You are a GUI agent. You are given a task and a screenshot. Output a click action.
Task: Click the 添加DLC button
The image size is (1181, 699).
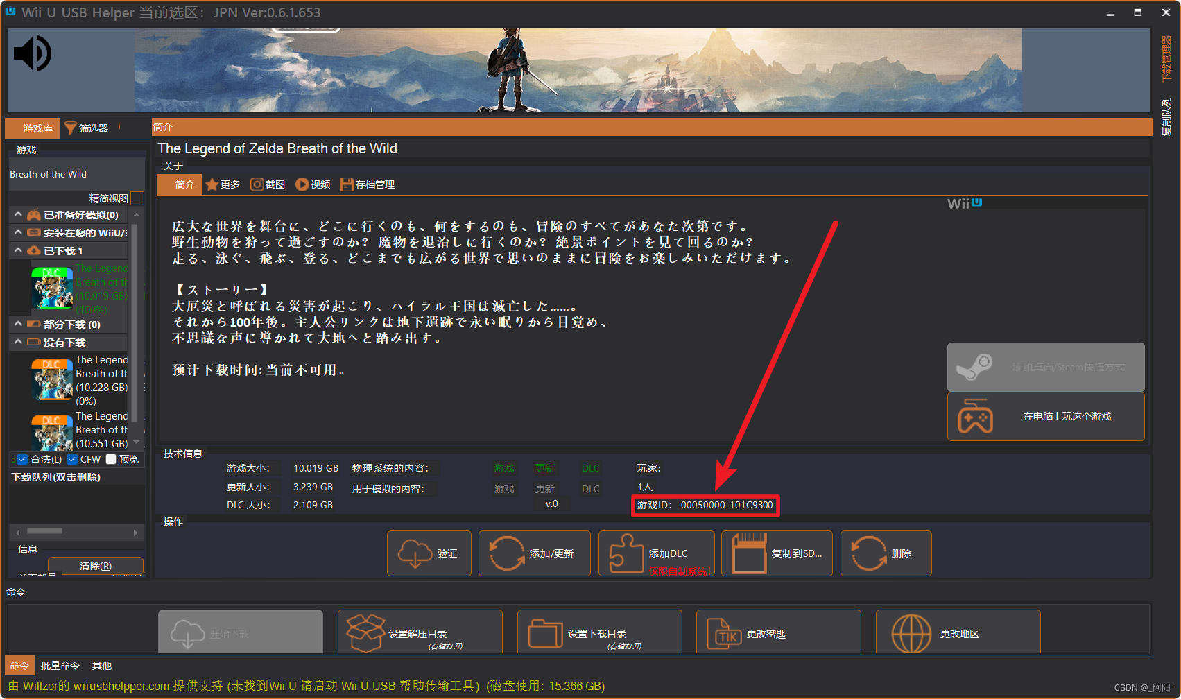click(657, 553)
